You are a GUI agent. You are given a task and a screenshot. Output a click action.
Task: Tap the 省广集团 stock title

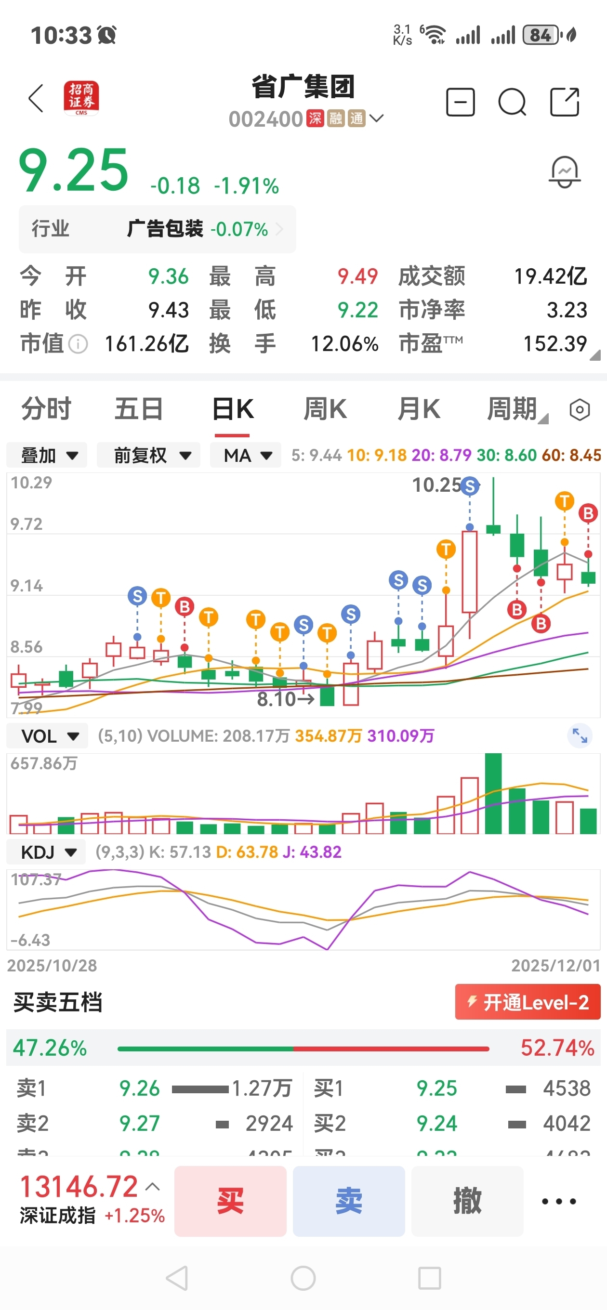point(303,87)
